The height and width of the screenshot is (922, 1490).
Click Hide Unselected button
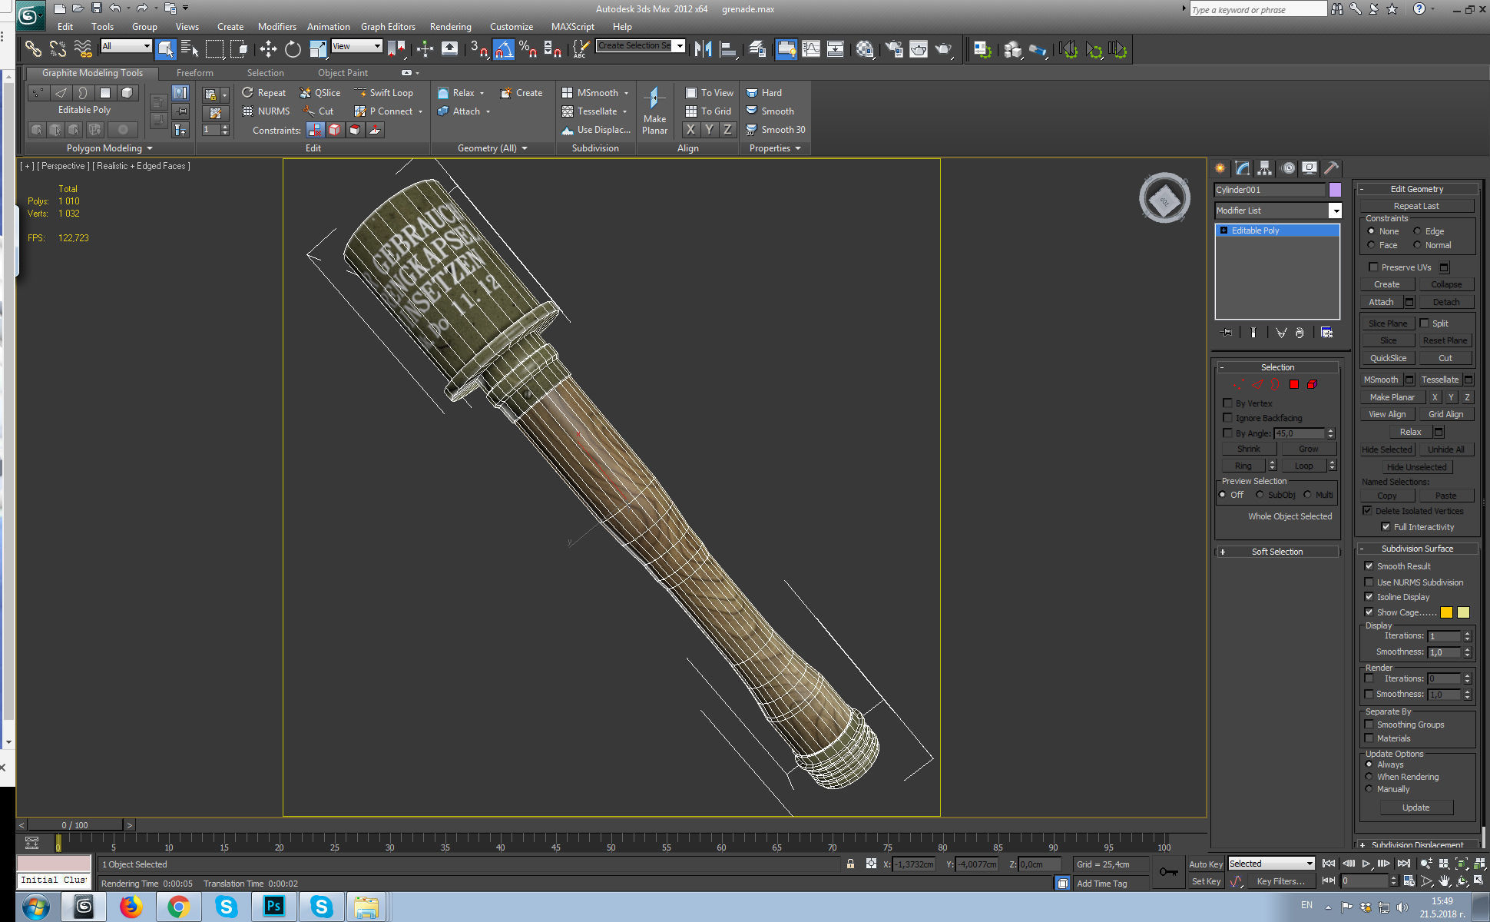pos(1416,467)
